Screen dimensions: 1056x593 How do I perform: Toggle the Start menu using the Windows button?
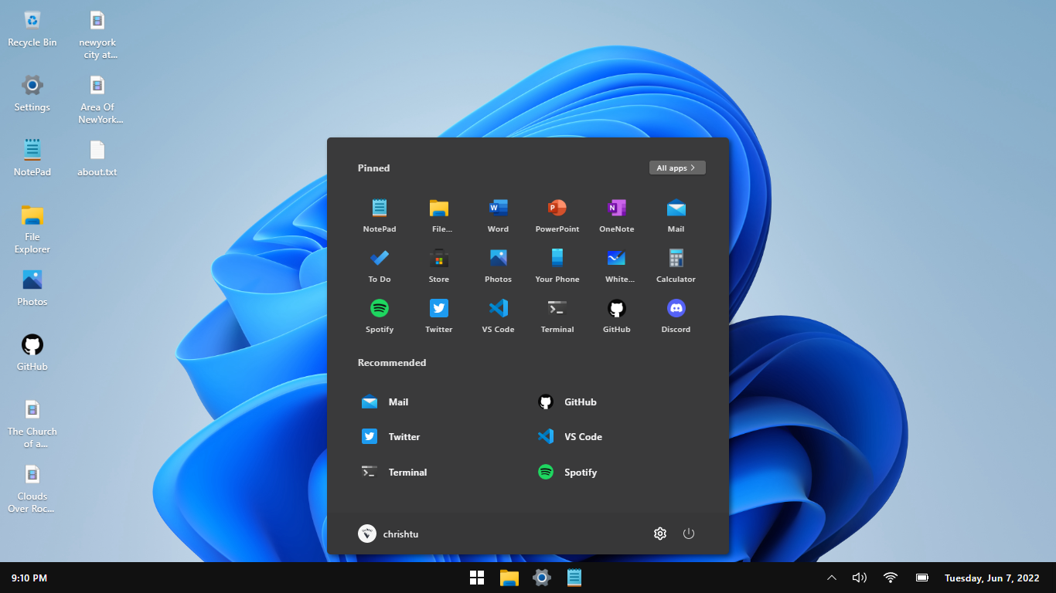(477, 578)
